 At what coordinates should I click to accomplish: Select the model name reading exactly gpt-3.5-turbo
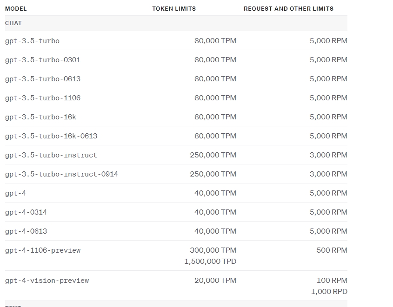pos(33,41)
